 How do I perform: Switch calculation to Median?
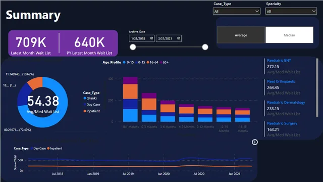pyautogui.click(x=289, y=35)
